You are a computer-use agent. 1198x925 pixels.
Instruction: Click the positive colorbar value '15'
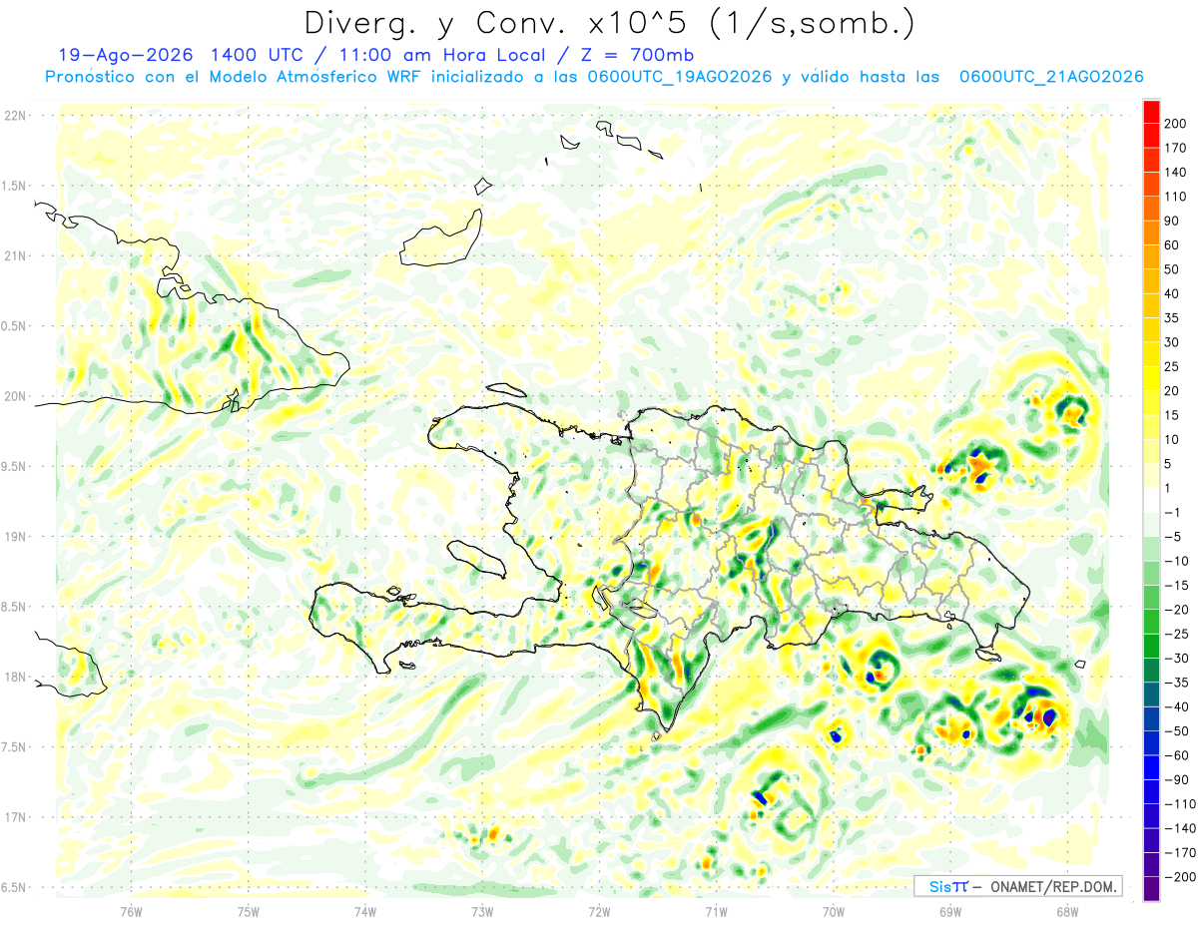[x=1173, y=415]
